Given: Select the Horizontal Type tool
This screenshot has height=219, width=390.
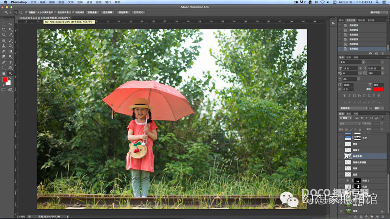Looking at the screenshot, I should tap(10, 62).
